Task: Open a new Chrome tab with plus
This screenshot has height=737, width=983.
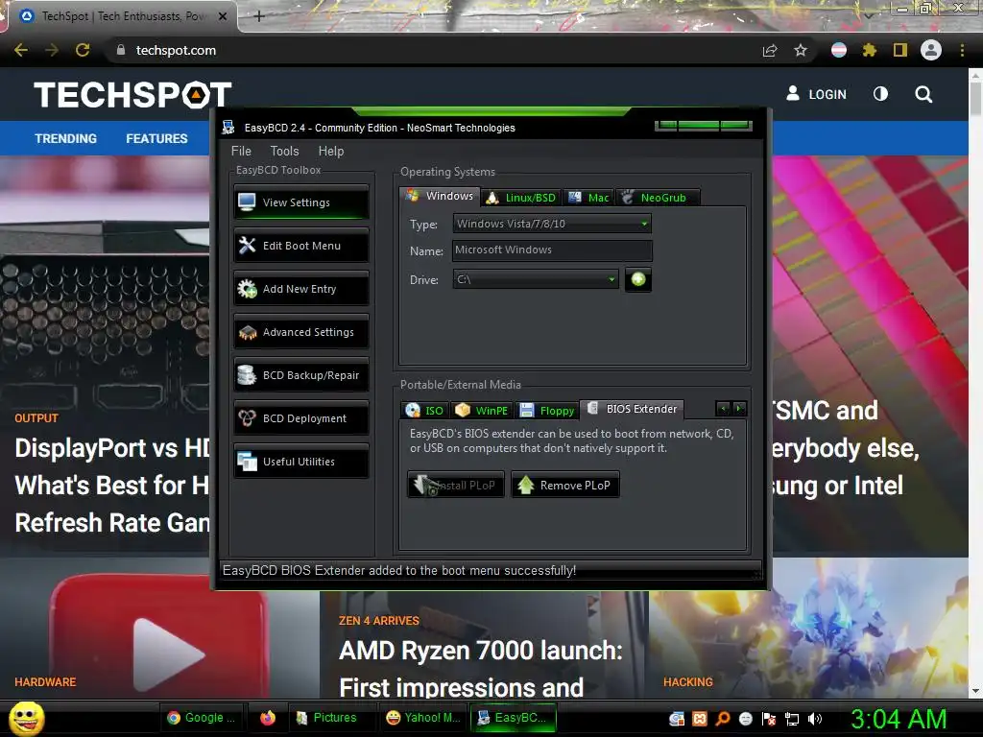Action: pyautogui.click(x=259, y=16)
